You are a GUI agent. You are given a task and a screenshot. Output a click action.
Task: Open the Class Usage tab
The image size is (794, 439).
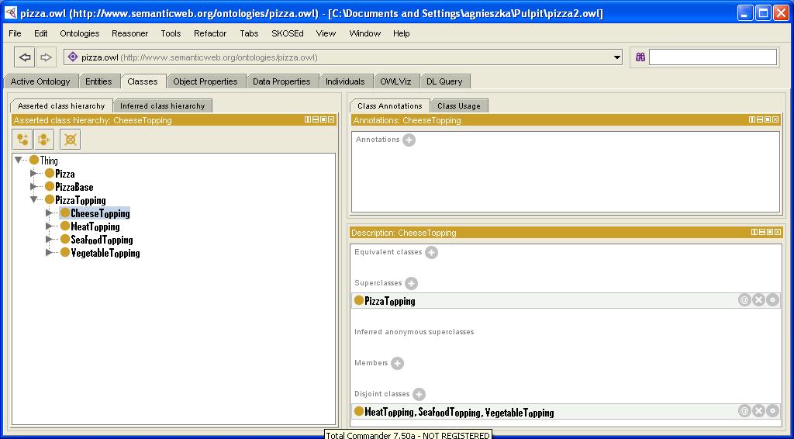tap(459, 105)
